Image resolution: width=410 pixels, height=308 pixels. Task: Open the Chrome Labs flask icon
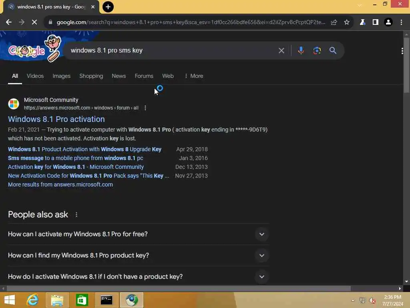tap(362, 22)
